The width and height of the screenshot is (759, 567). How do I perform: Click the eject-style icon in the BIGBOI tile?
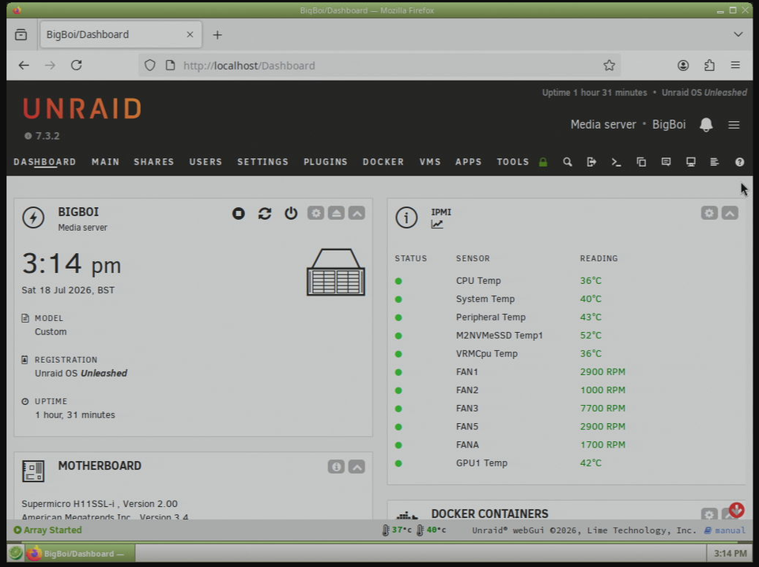point(337,213)
